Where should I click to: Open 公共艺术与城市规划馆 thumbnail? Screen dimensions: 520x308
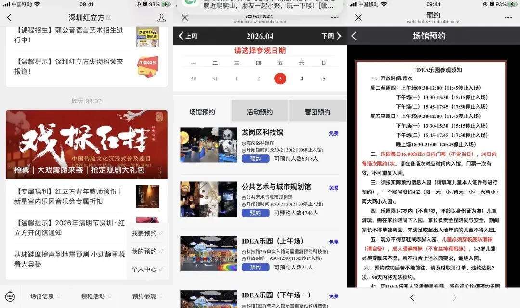pyautogui.click(x=208, y=199)
